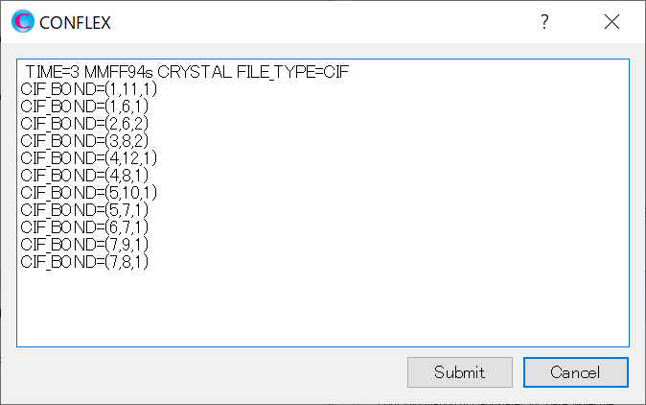Submit the CONFLEX job
The image size is (646, 405).
coord(460,372)
